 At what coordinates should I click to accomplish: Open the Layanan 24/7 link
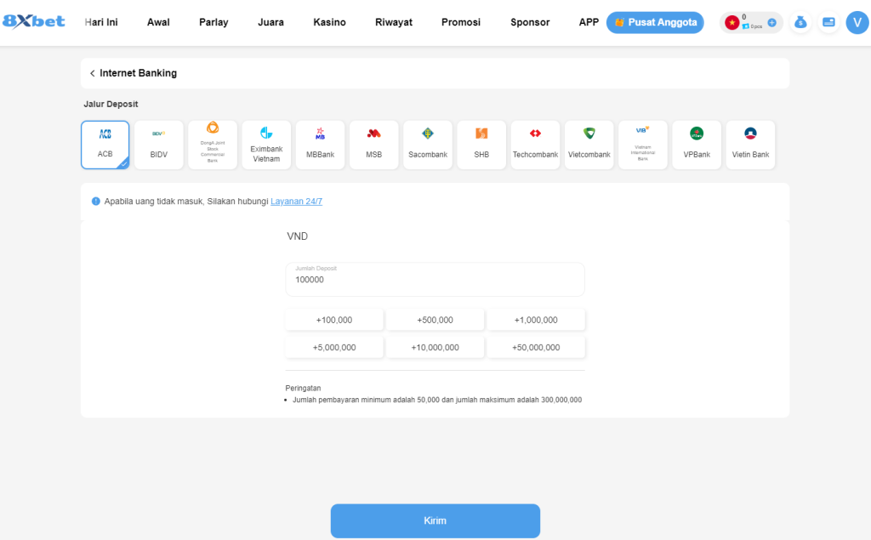pyautogui.click(x=296, y=202)
